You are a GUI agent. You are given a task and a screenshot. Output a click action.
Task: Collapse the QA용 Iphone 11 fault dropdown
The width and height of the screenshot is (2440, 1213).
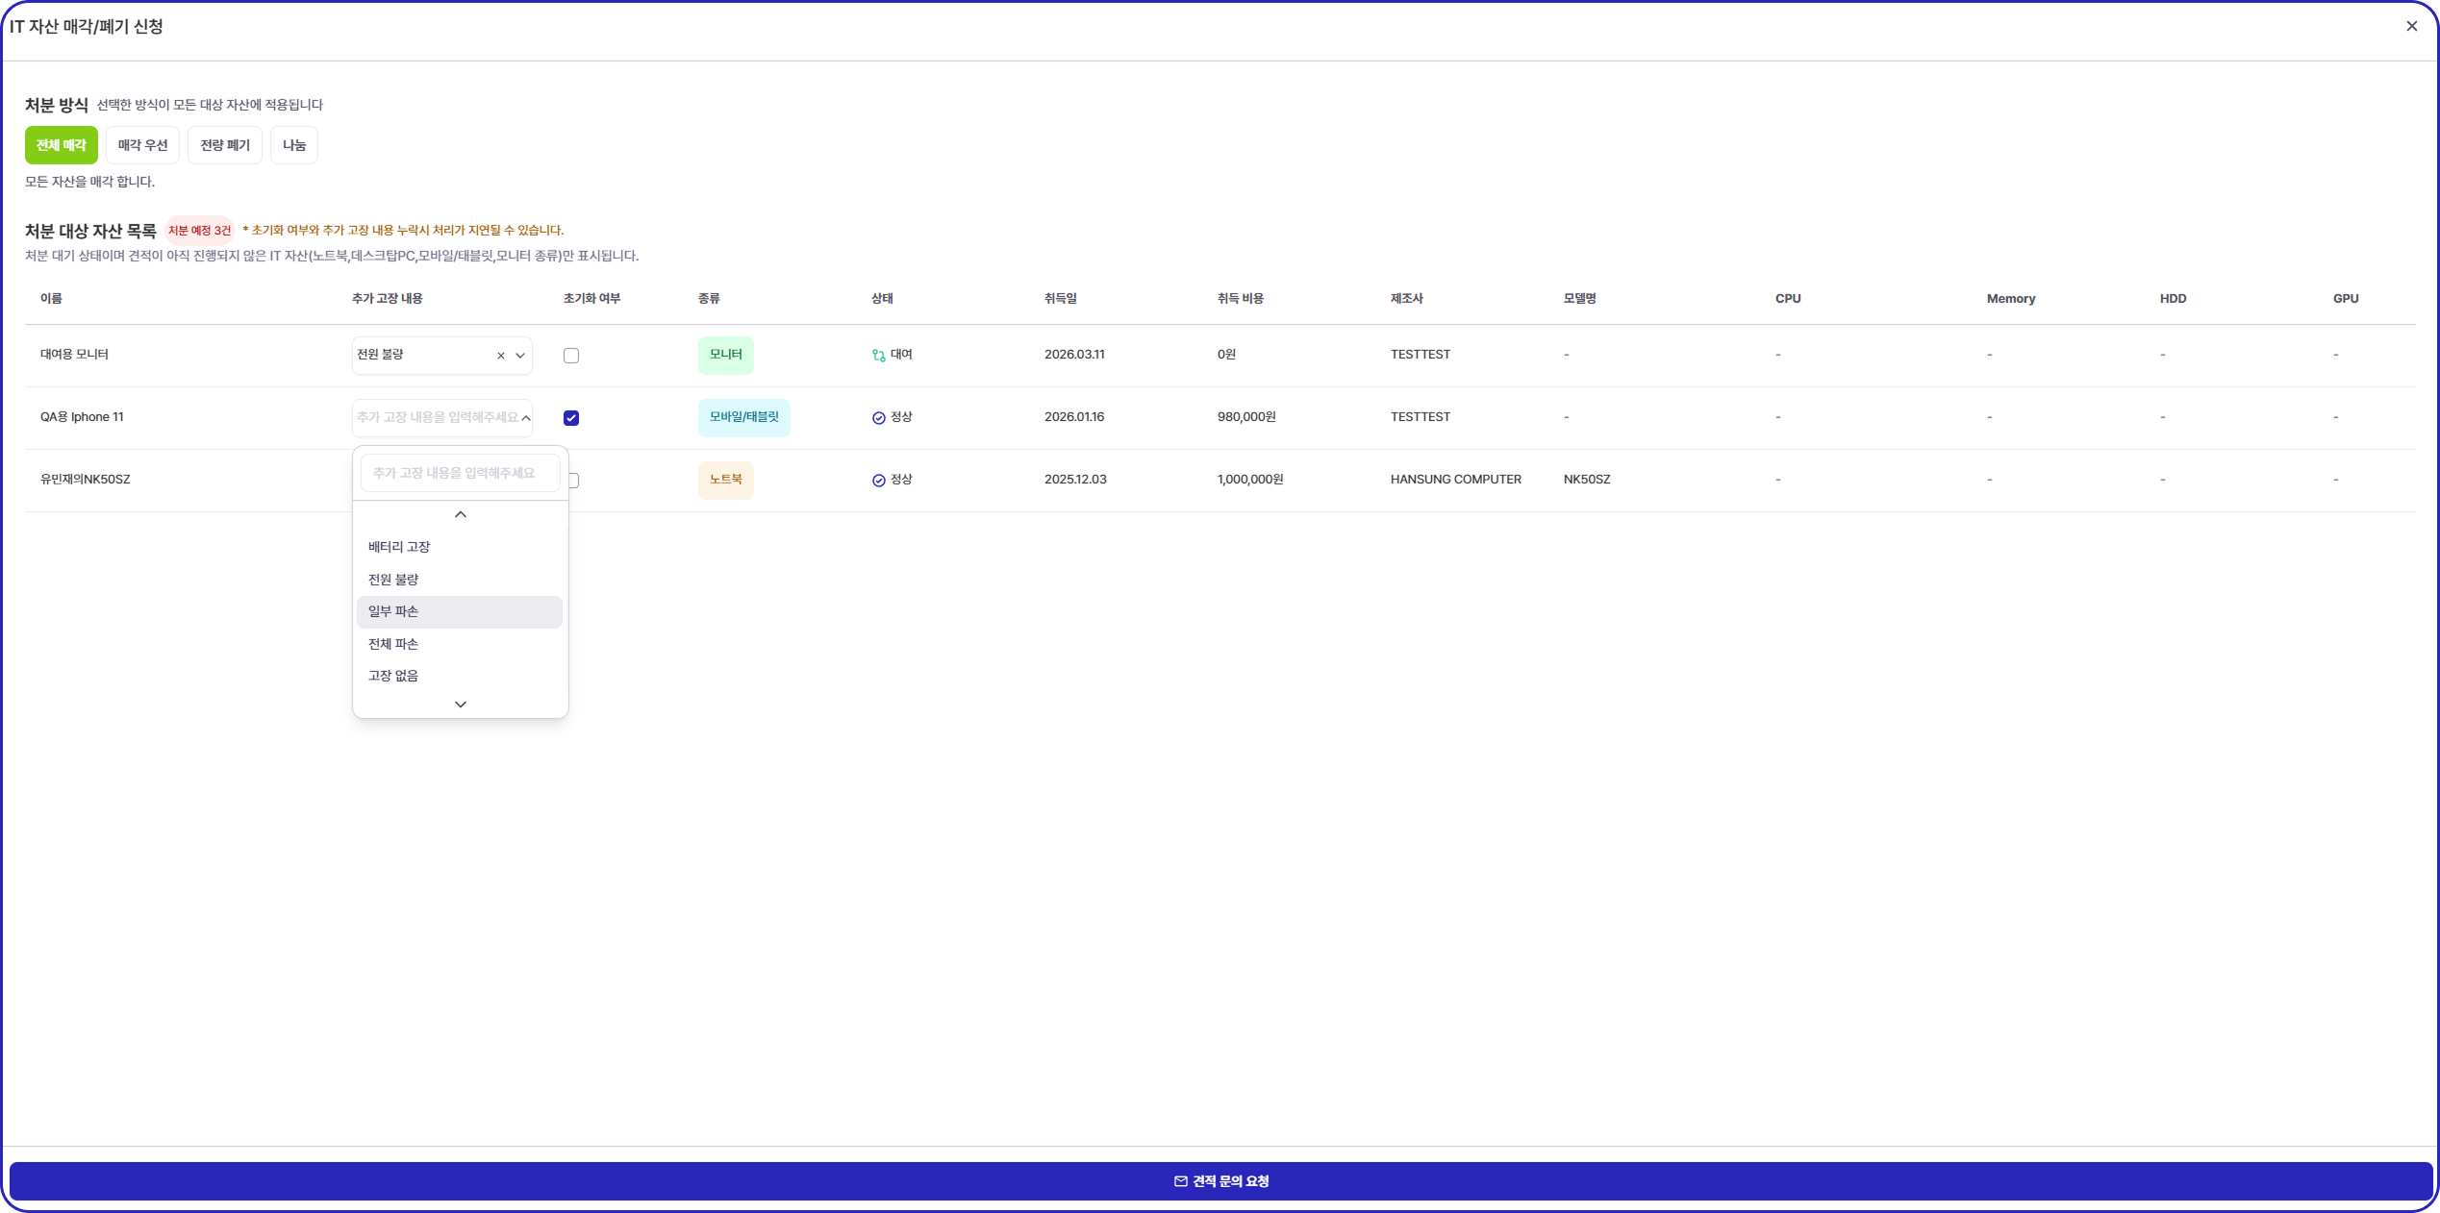coord(526,418)
